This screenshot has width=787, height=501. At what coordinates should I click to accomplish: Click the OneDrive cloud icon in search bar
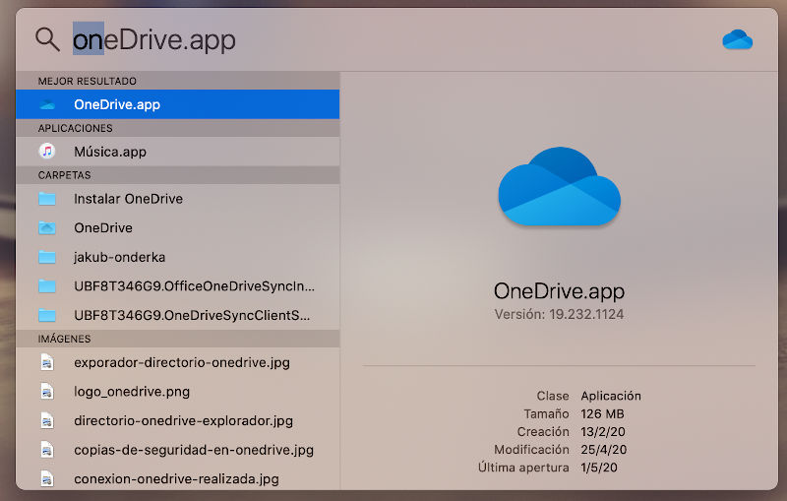pos(737,39)
